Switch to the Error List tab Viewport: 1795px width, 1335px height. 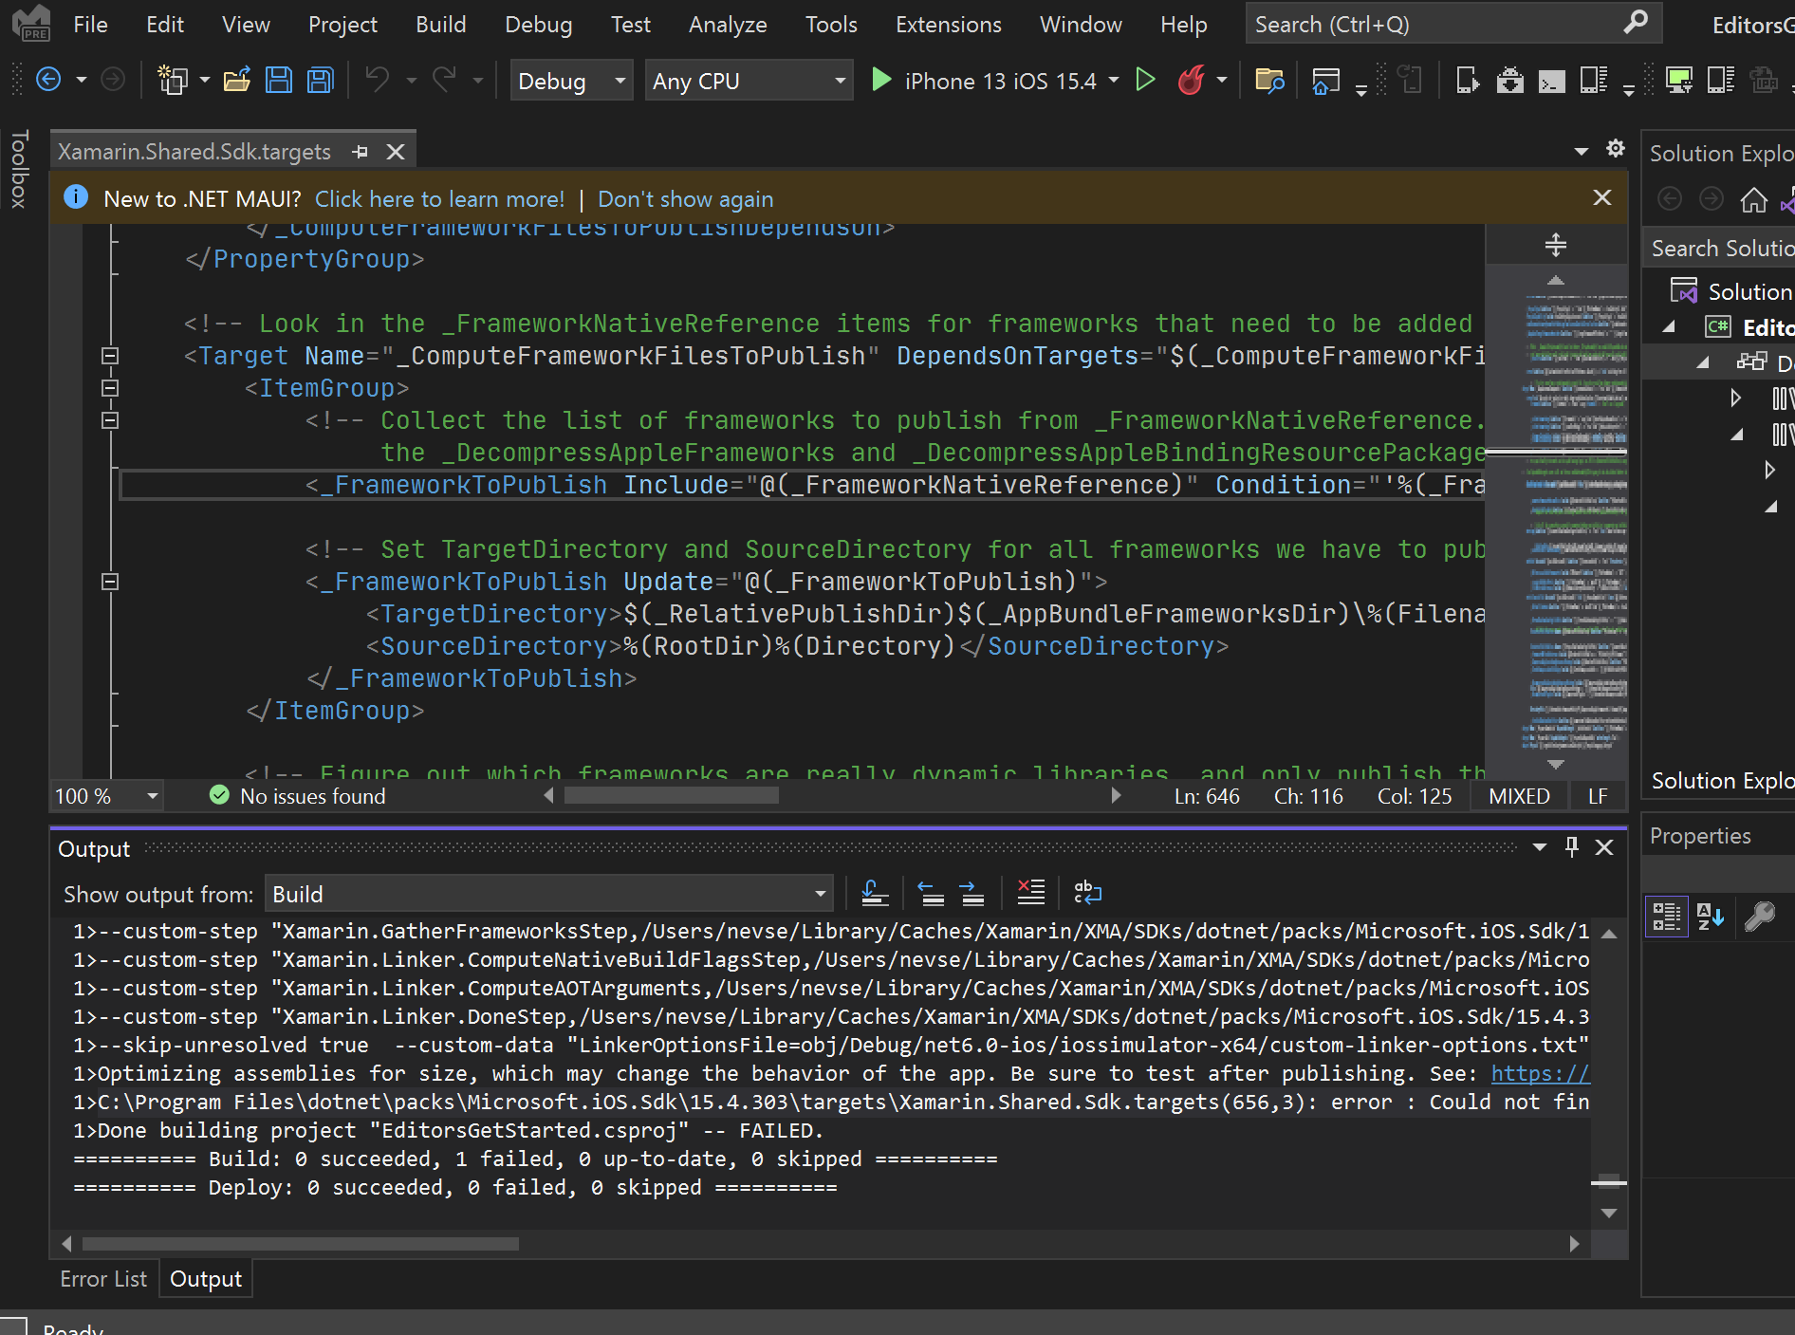[103, 1279]
